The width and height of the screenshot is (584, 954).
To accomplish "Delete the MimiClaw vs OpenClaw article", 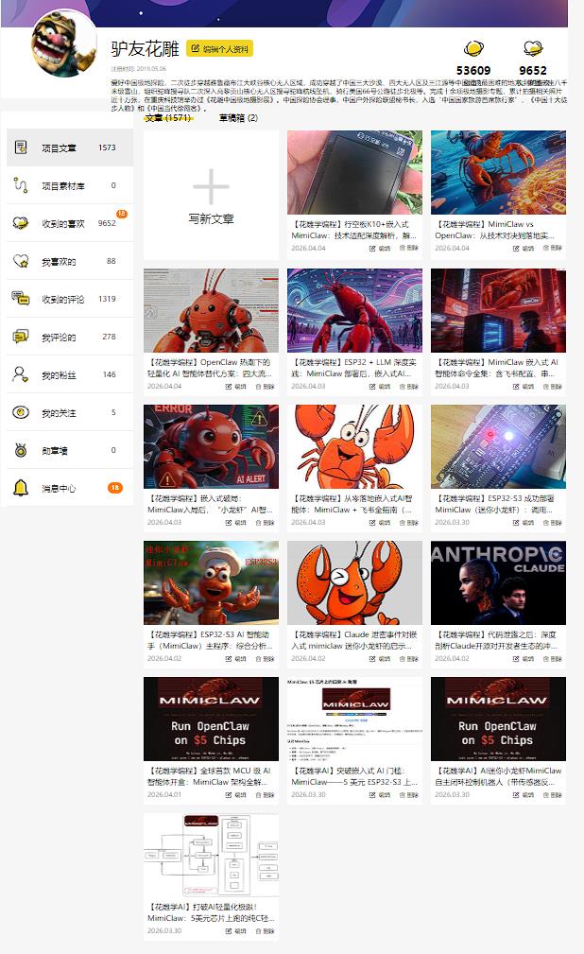I will 553,249.
